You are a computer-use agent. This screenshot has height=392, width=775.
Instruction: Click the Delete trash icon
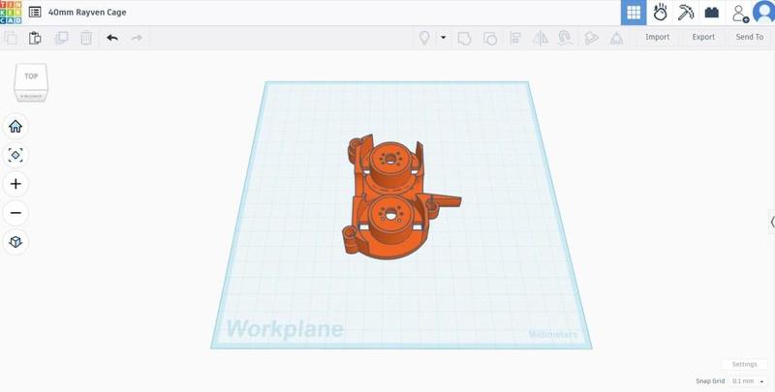[x=86, y=38]
